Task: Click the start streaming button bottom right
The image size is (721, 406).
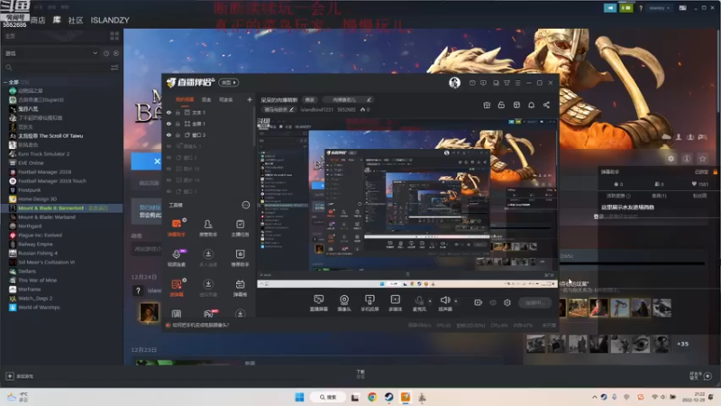Action: 534,302
